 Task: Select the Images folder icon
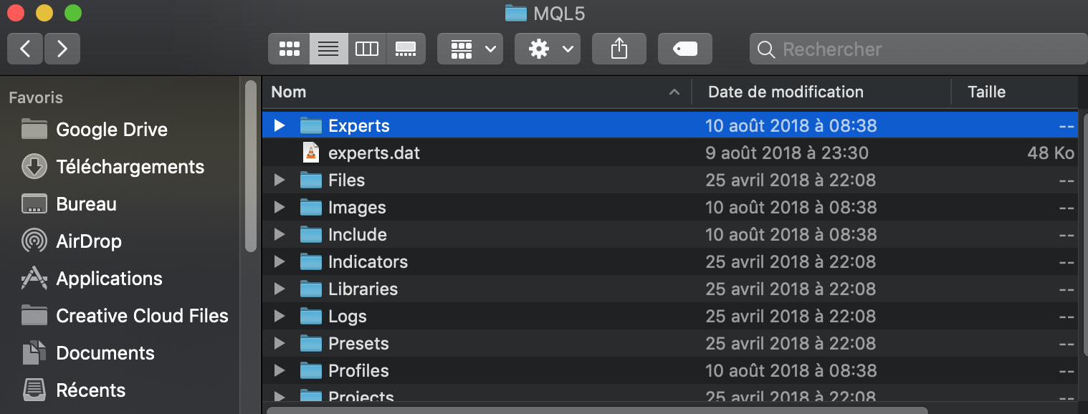coord(311,207)
